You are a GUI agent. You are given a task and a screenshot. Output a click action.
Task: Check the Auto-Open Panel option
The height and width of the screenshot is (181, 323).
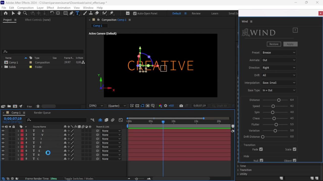135,13
